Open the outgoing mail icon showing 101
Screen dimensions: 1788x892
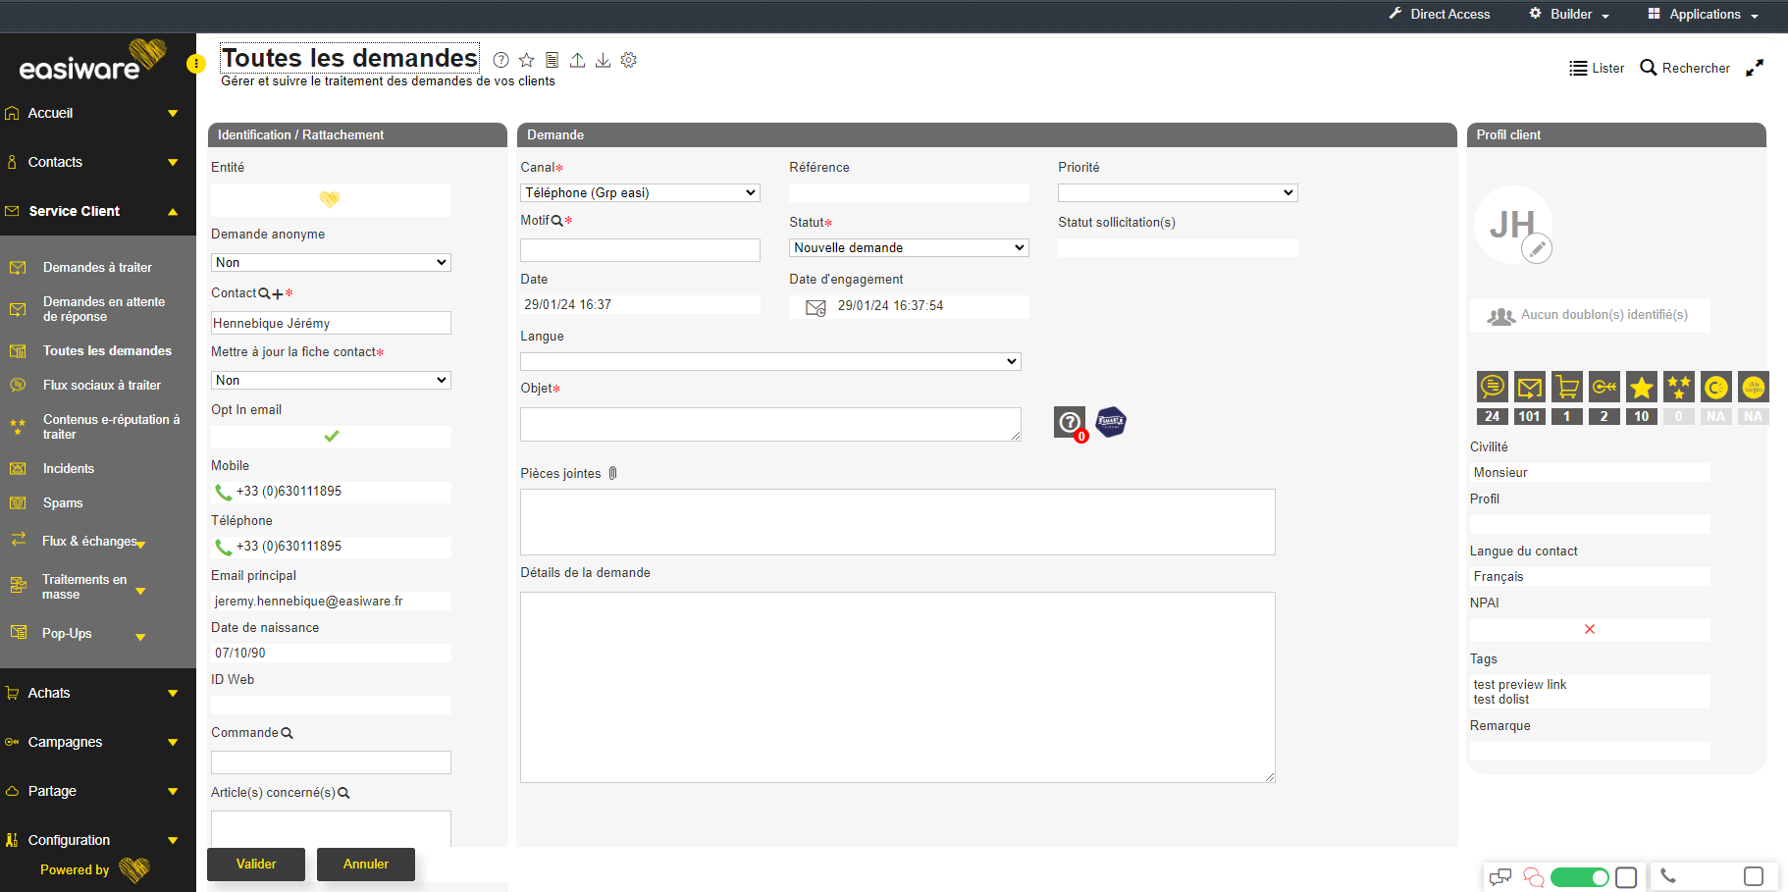[1529, 388]
